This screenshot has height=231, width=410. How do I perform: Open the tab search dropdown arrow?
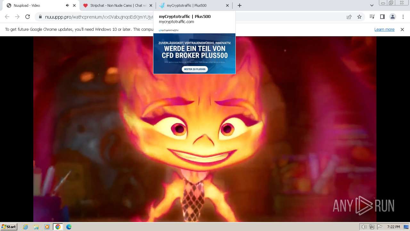372,5
